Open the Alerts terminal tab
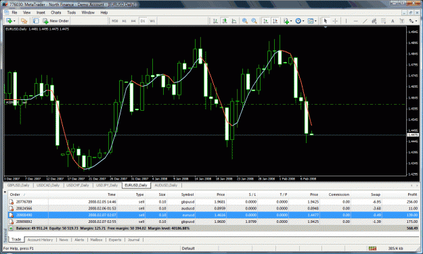423x254 pixels. [79, 240]
